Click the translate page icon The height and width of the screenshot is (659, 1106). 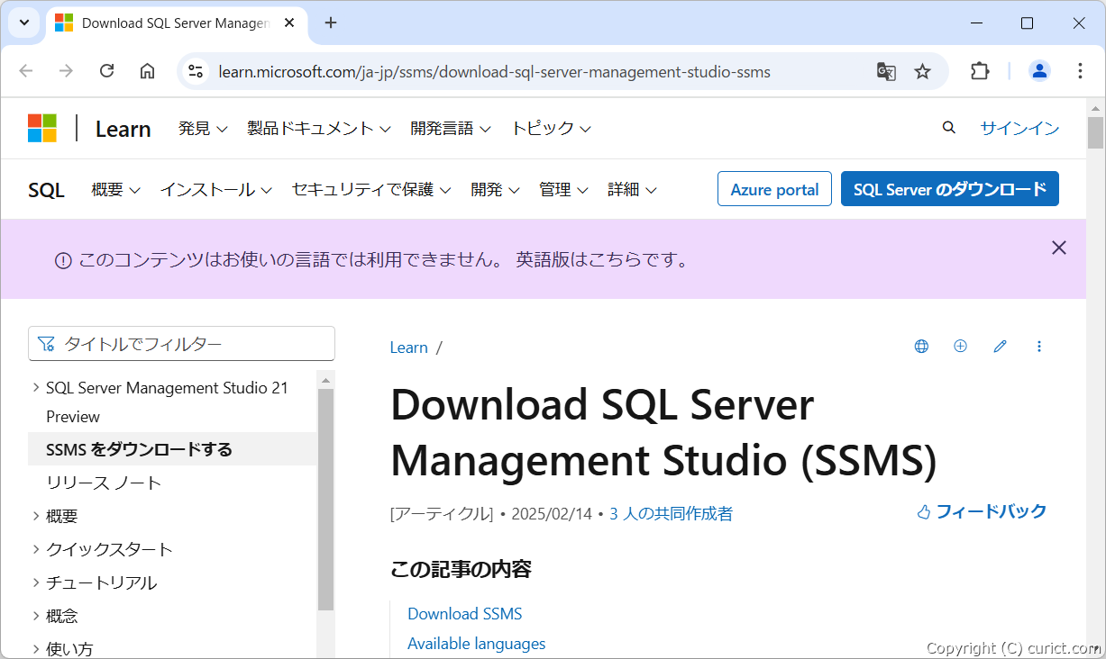886,71
